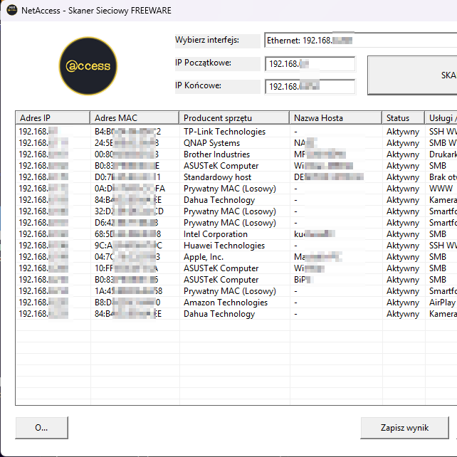Click the IP address in the Apple row
Viewport: 457px width, 457px height.
pyautogui.click(x=43, y=256)
